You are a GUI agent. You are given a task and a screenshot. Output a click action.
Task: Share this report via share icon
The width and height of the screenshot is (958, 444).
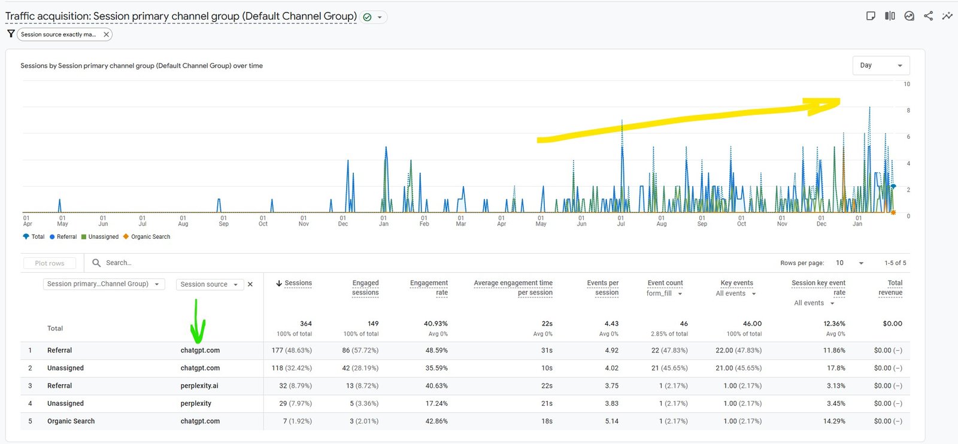tap(928, 16)
